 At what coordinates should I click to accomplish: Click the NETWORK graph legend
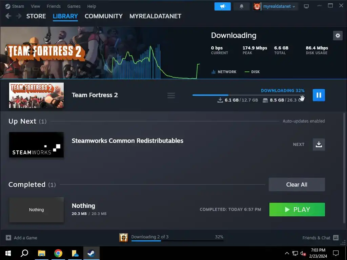[x=224, y=72]
